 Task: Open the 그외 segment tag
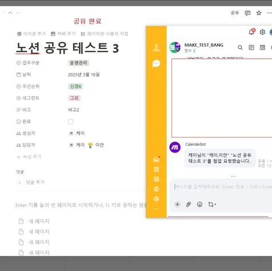[74, 98]
